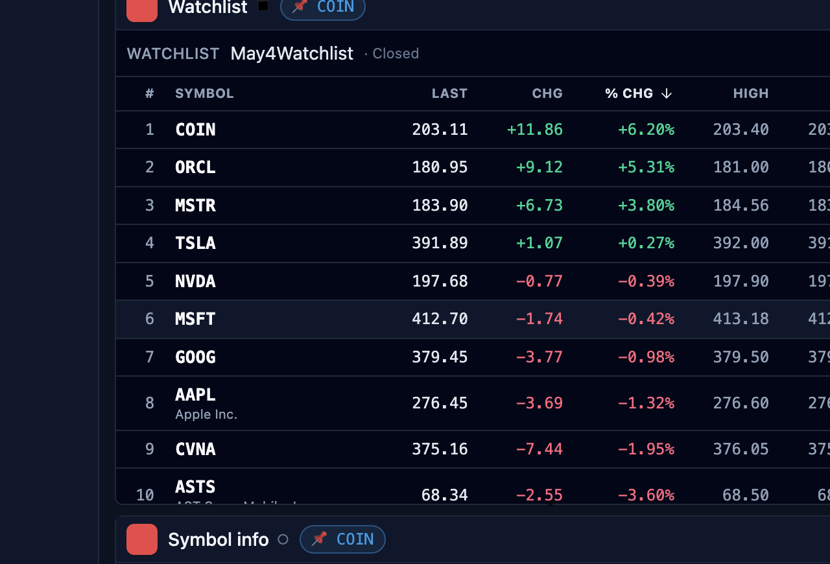The width and height of the screenshot is (830, 564).
Task: Sort by the SYMBOL column header
Action: [x=204, y=93]
